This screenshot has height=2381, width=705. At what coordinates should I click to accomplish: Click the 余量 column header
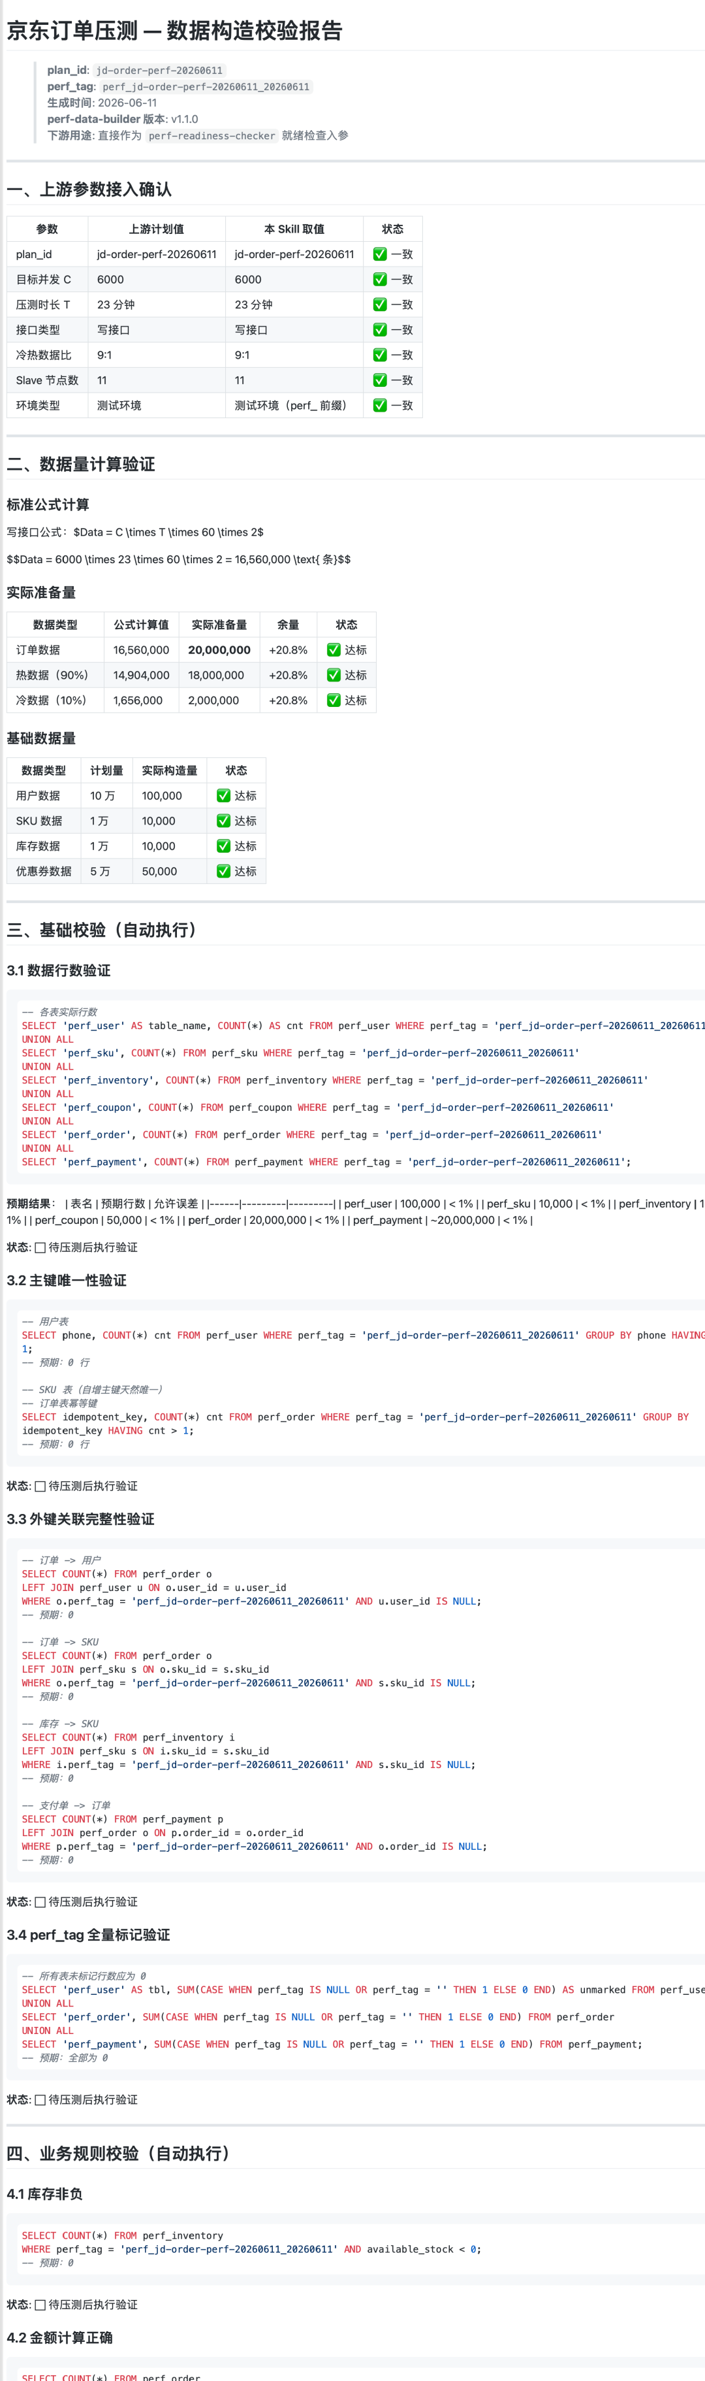(289, 625)
